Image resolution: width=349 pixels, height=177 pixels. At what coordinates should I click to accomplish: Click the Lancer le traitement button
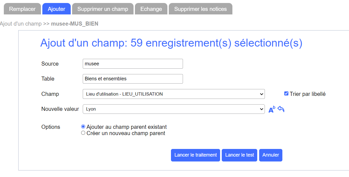click(x=196, y=155)
